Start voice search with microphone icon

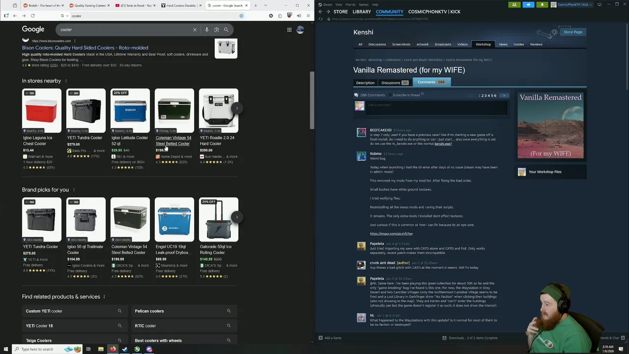pyautogui.click(x=207, y=29)
